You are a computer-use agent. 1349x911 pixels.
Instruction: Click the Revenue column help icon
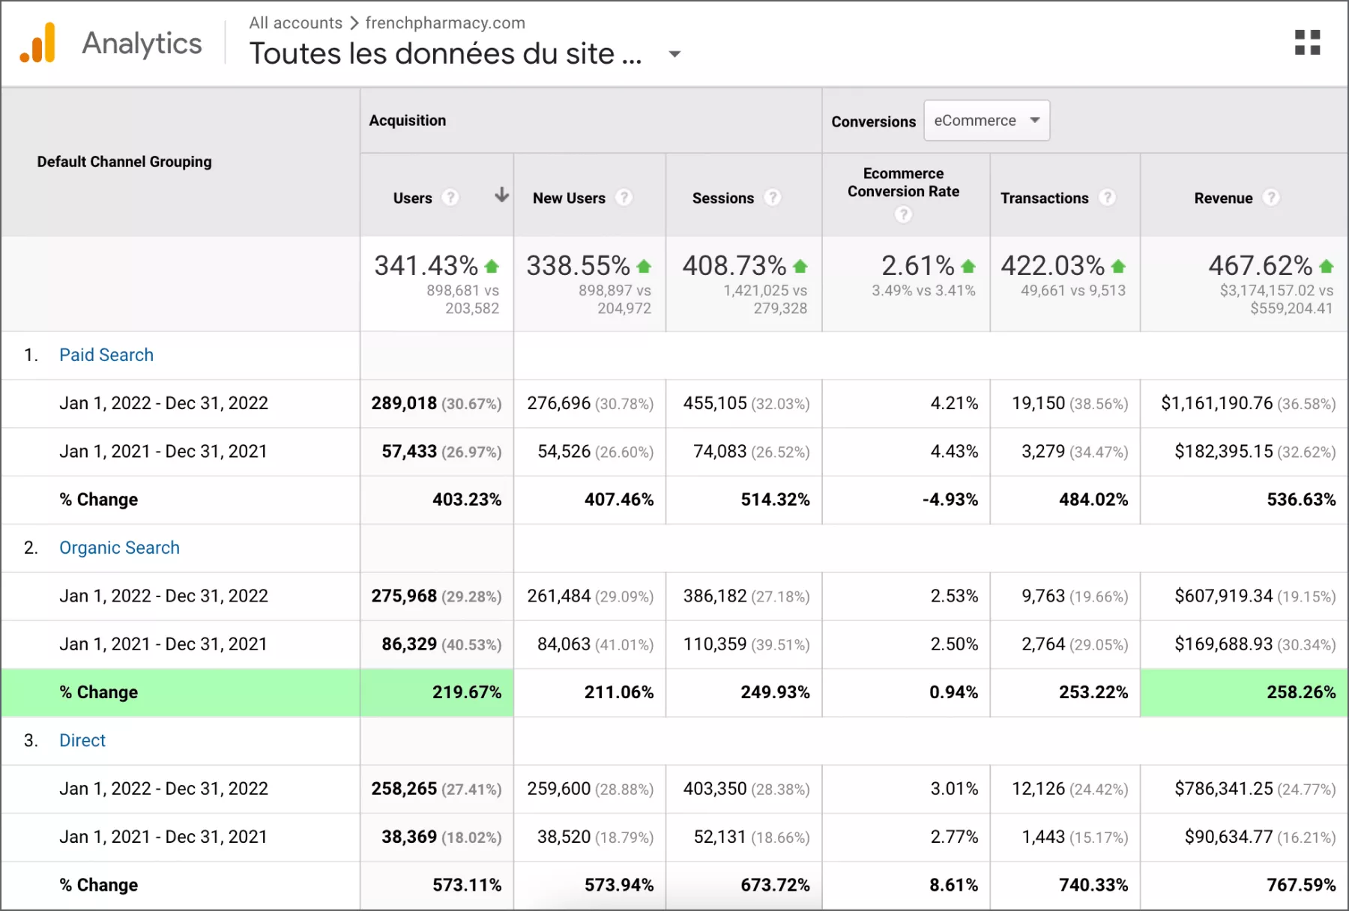point(1271,198)
